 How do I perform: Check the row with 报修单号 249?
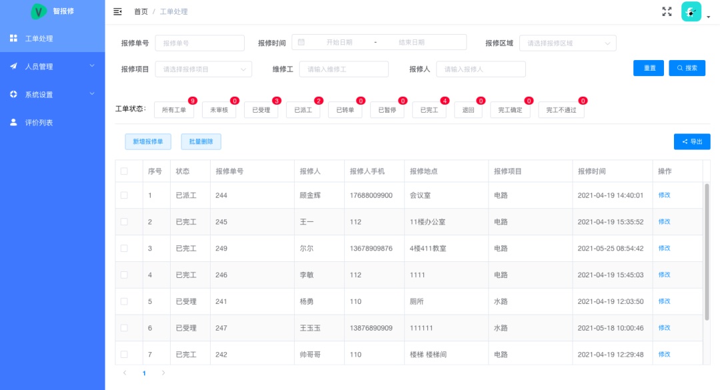(124, 248)
